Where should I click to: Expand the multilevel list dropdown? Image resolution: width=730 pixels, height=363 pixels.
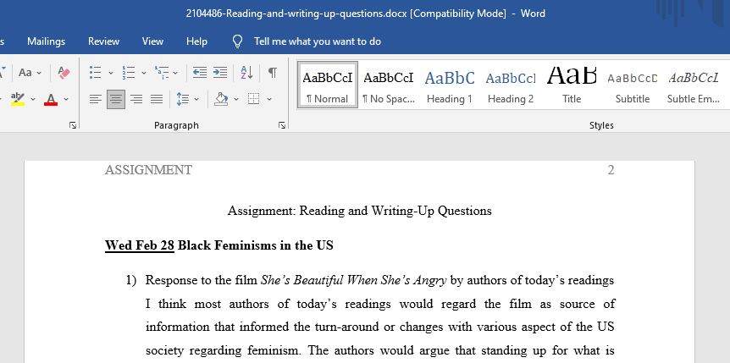(x=175, y=73)
